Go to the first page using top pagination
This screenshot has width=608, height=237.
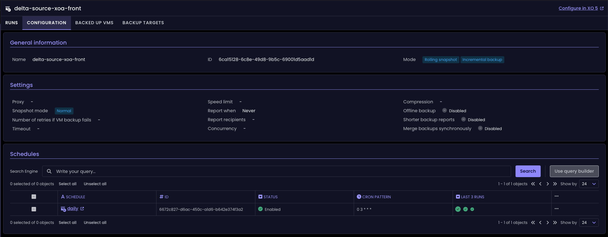click(x=533, y=184)
